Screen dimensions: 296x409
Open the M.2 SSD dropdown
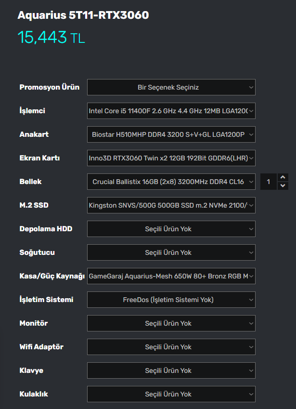tap(171, 205)
